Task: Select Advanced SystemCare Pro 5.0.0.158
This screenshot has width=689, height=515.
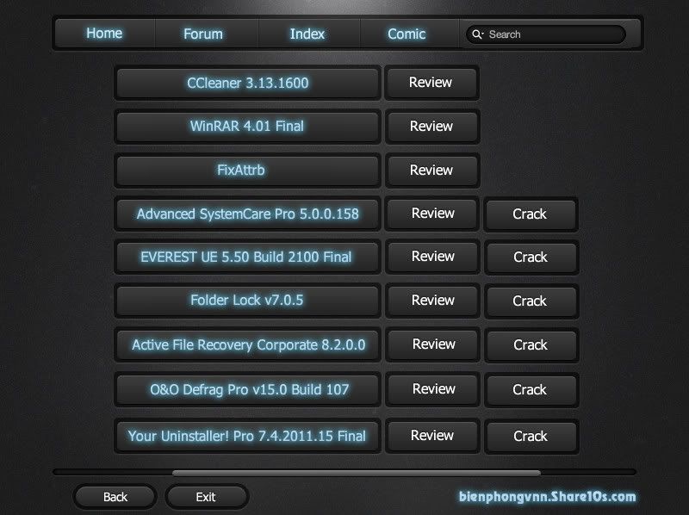Action: pos(247,214)
